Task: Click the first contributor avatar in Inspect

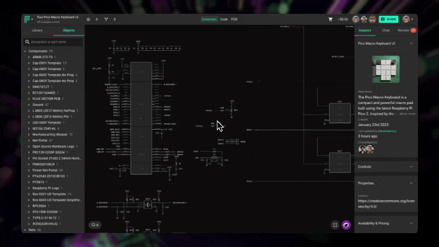Action: [362, 149]
